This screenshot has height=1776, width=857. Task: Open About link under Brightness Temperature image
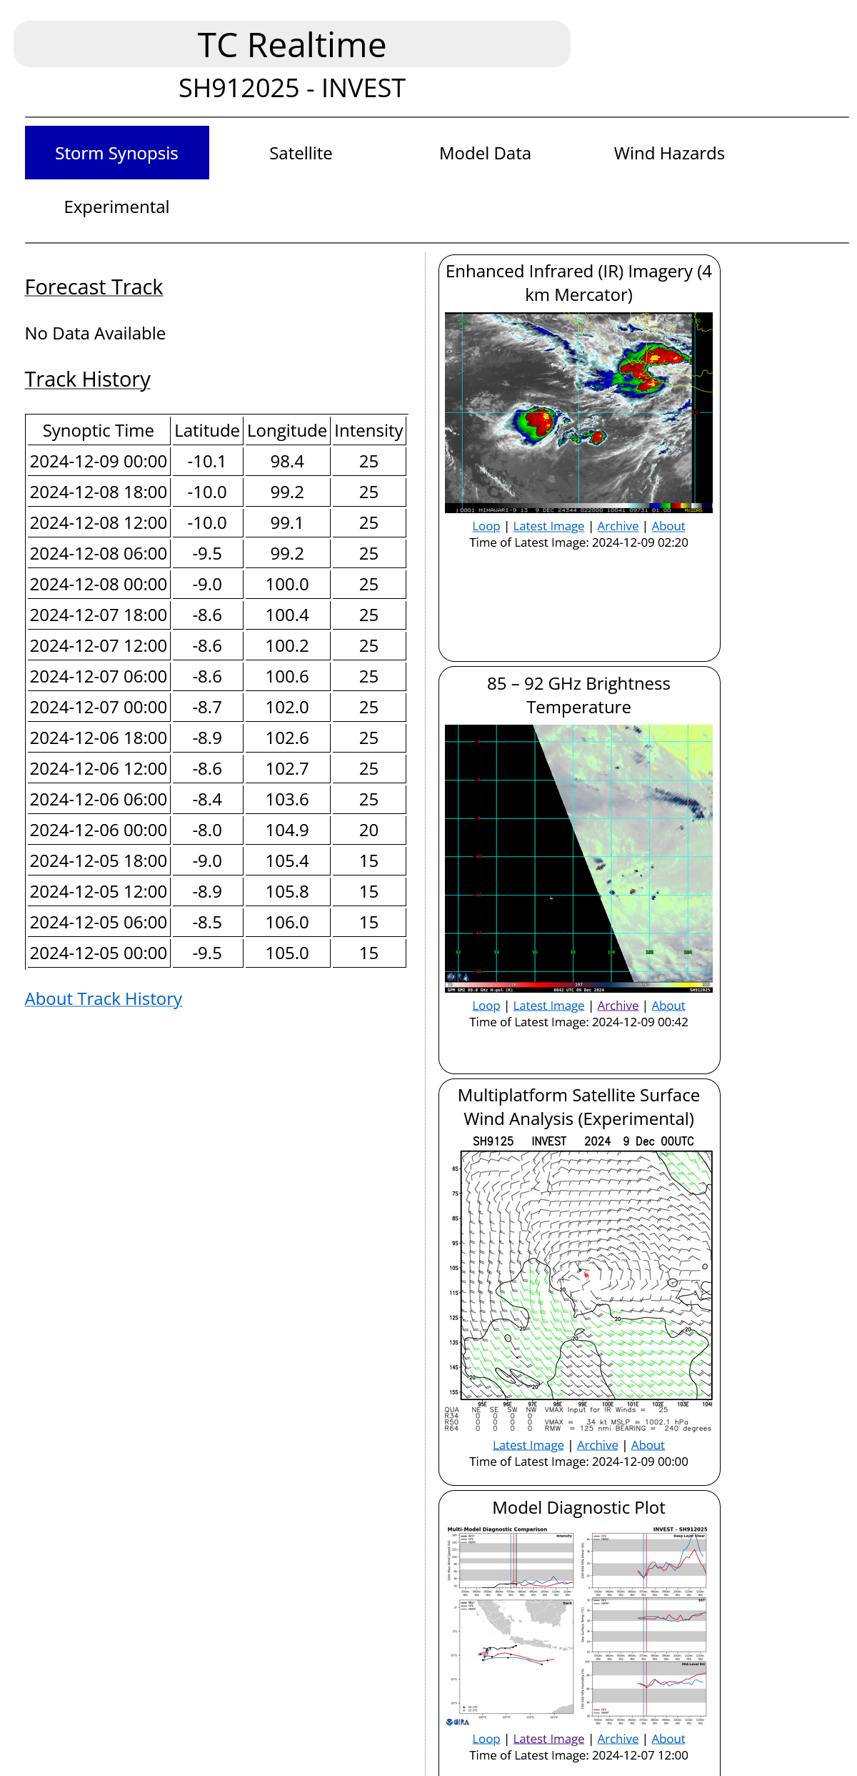(668, 1006)
